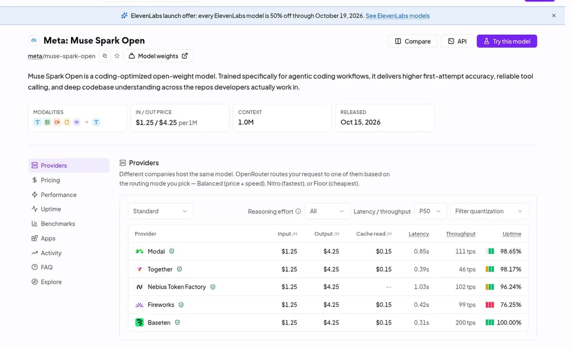571x350 pixels.
Task: Click the Try this model button
Action: pos(507,41)
